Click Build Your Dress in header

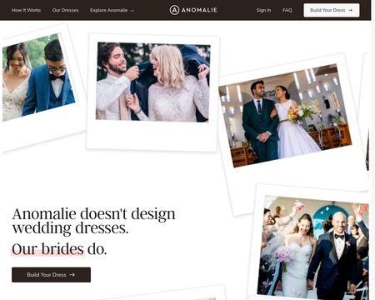(x=332, y=10)
